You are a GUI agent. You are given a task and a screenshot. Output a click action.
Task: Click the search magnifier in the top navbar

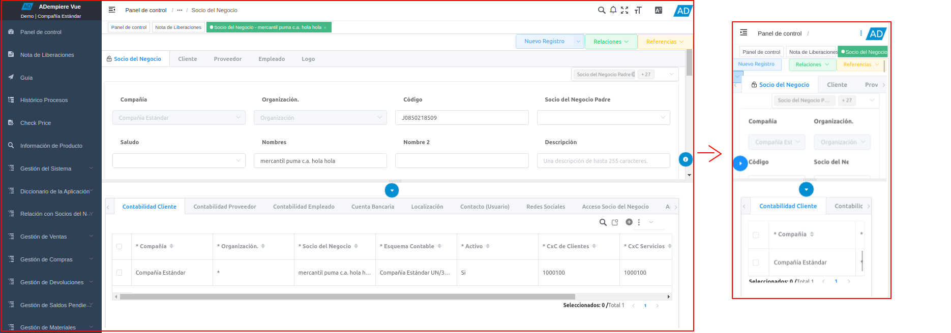point(601,10)
